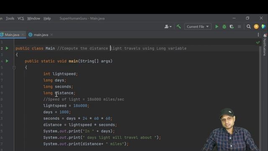
Task: Click the value 186000 in lightspeed assignment
Action: coord(80,106)
